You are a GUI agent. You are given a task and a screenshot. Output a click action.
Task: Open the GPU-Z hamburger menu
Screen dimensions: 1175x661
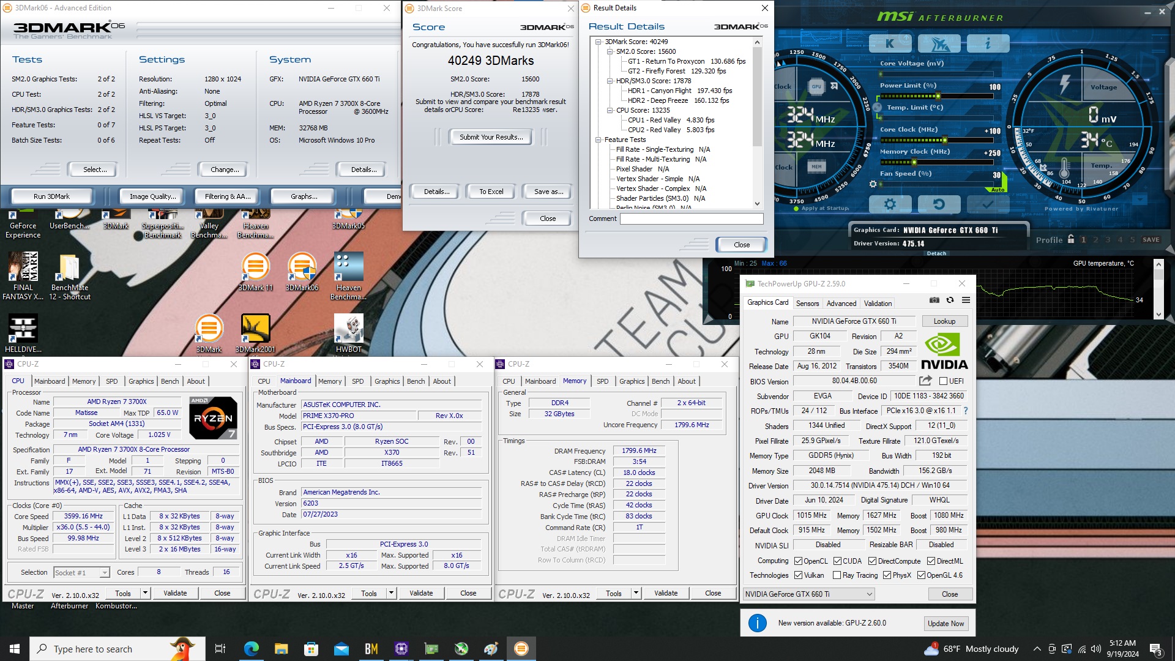pyautogui.click(x=966, y=300)
